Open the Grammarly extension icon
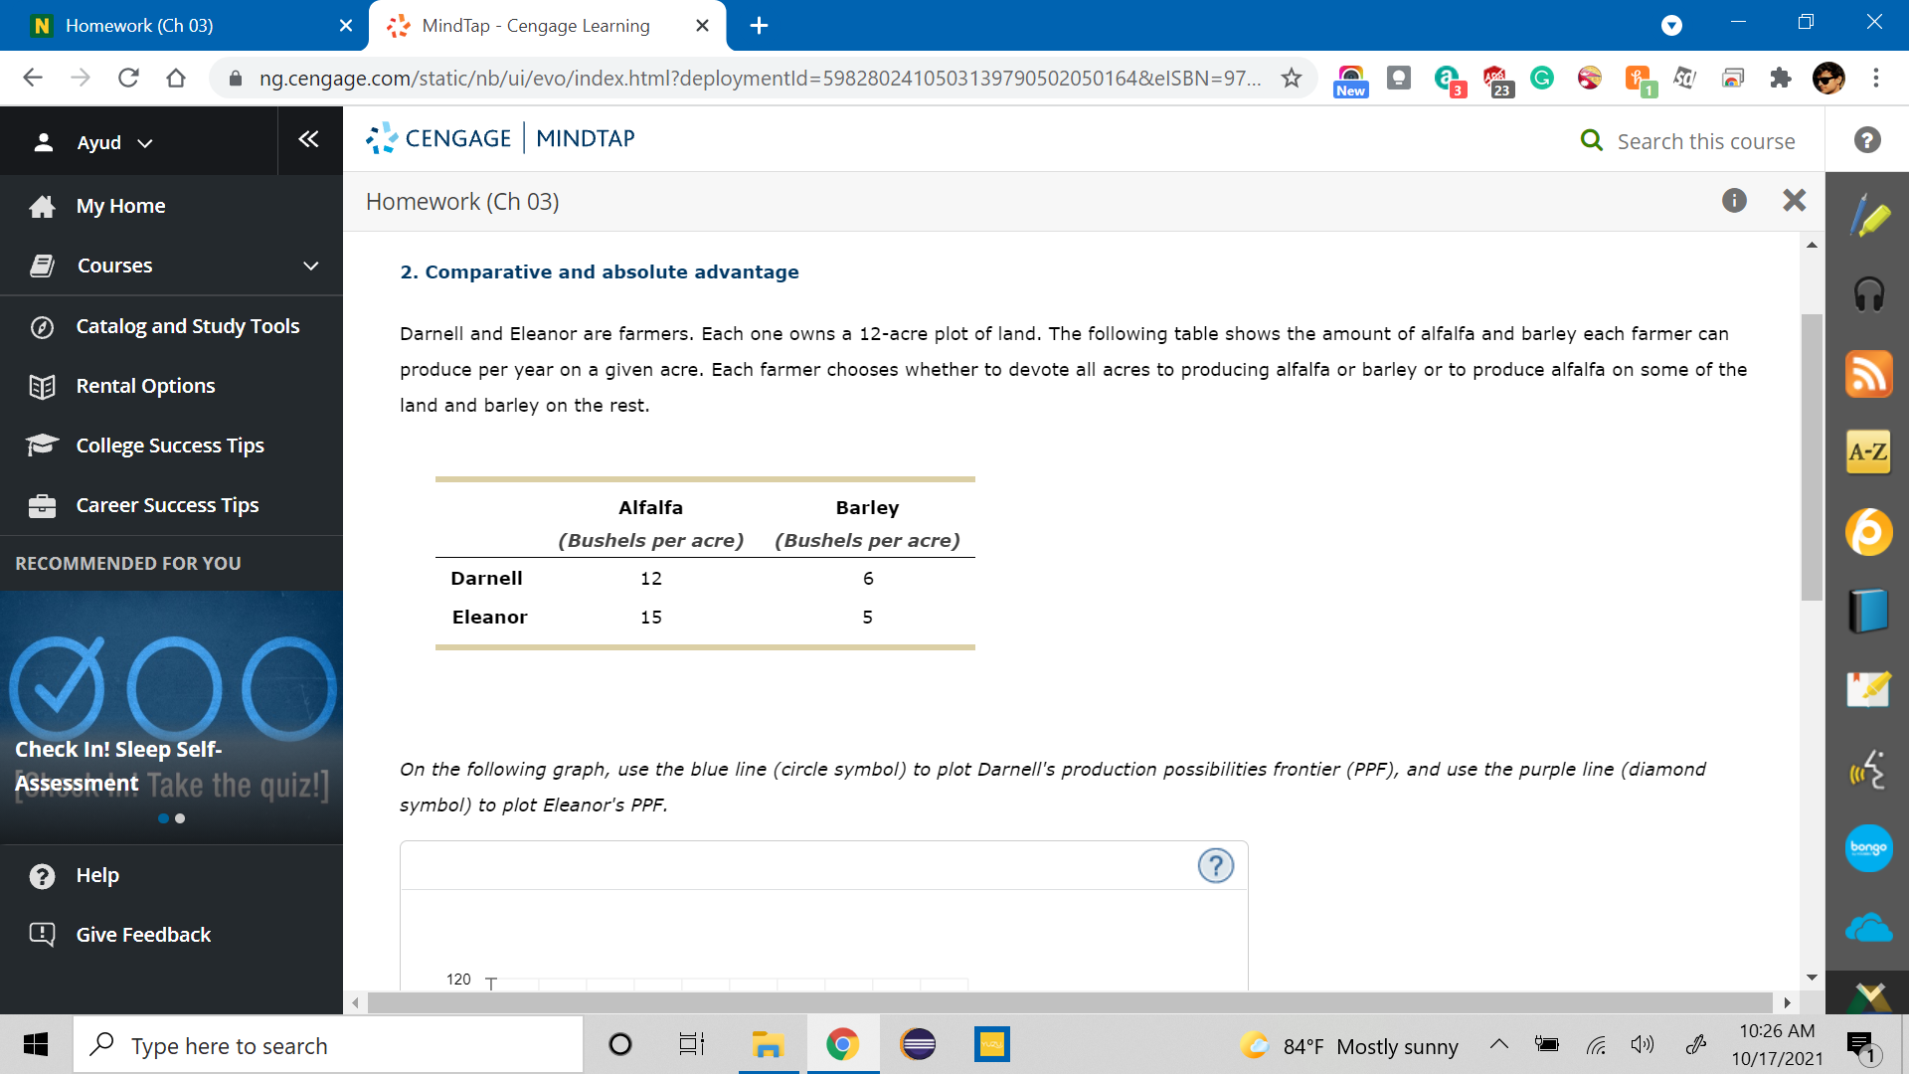This screenshot has width=1909, height=1074. [x=1542, y=79]
